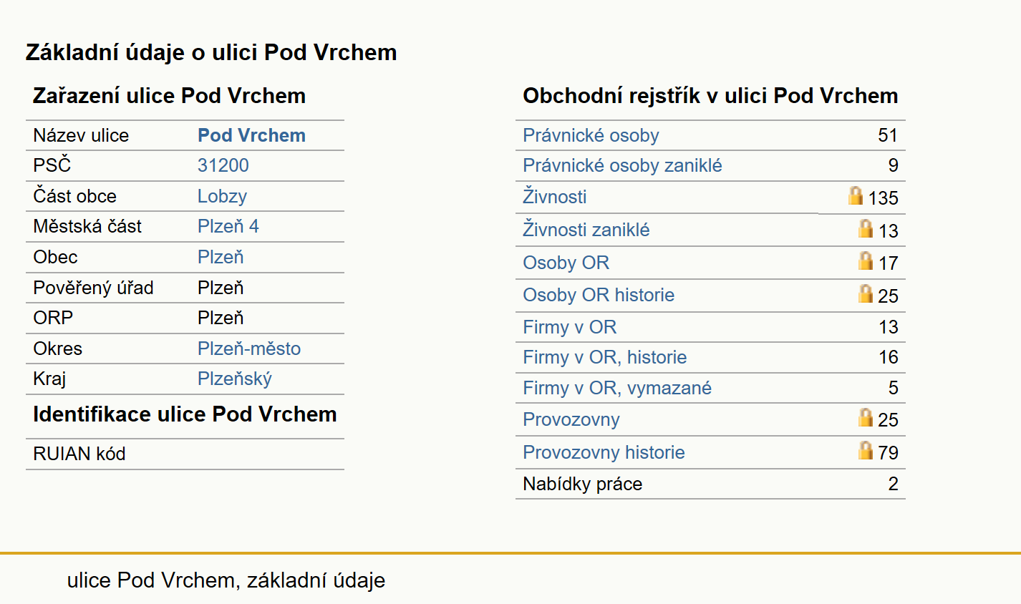Click the lock icon beside Živnosti count
The height and width of the screenshot is (604, 1021).
856,195
